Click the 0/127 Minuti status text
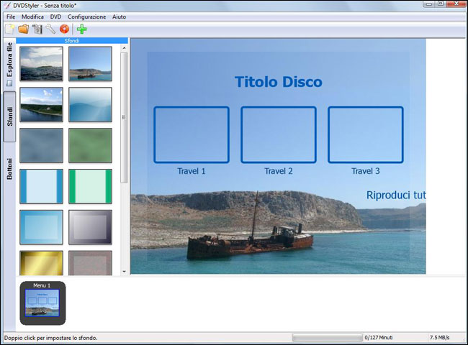This screenshot has width=468, height=345. coord(379,338)
